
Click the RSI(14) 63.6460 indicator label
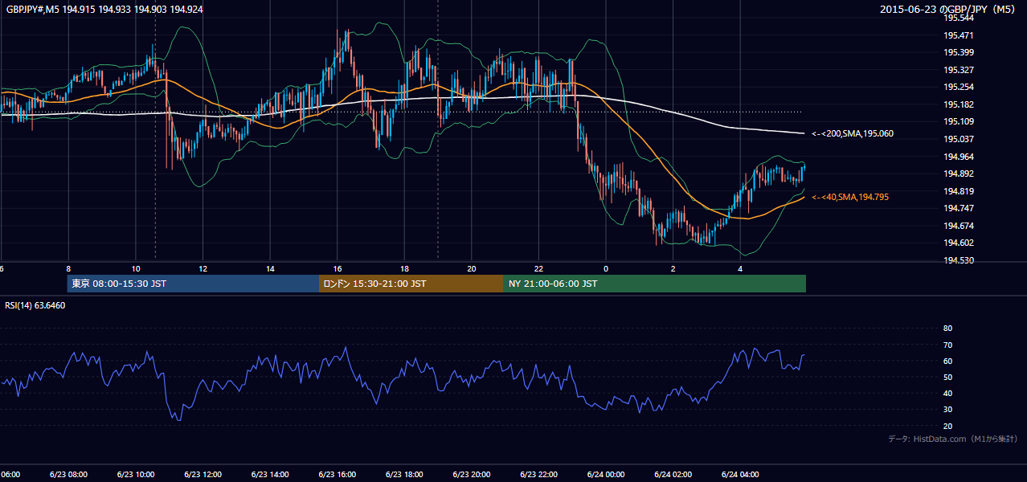point(35,305)
